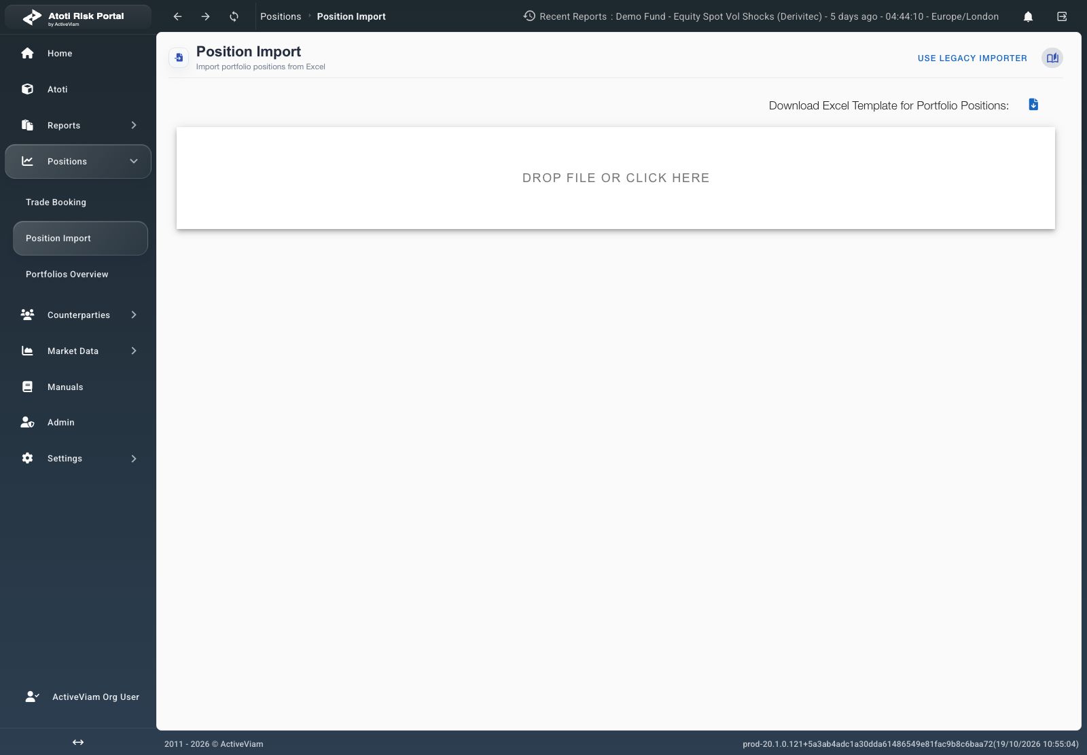Expand the Reports submenu chevron
The height and width of the screenshot is (755, 1087).
pos(134,125)
